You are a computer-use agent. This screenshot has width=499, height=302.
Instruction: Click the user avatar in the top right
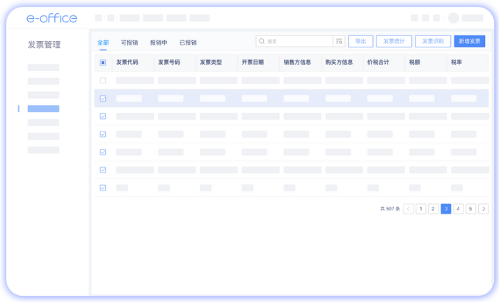coord(454,18)
